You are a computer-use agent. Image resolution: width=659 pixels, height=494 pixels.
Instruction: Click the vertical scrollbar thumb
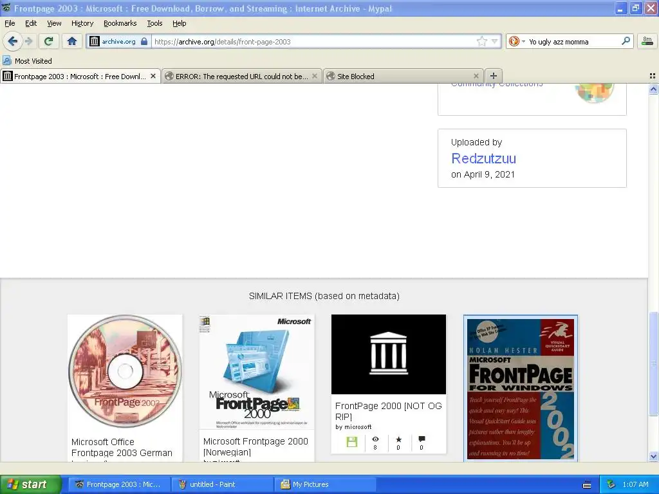point(653,364)
